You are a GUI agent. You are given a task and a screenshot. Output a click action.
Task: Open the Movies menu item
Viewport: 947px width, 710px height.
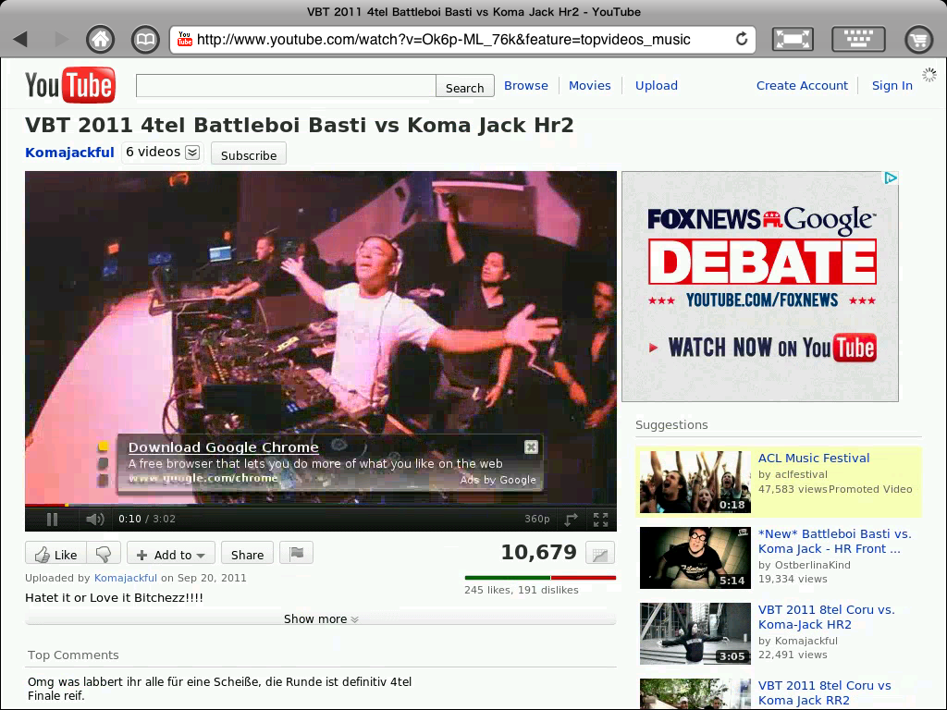(590, 85)
